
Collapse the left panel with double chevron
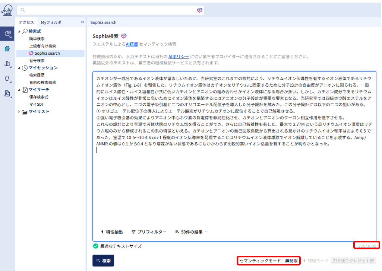[x=82, y=22]
